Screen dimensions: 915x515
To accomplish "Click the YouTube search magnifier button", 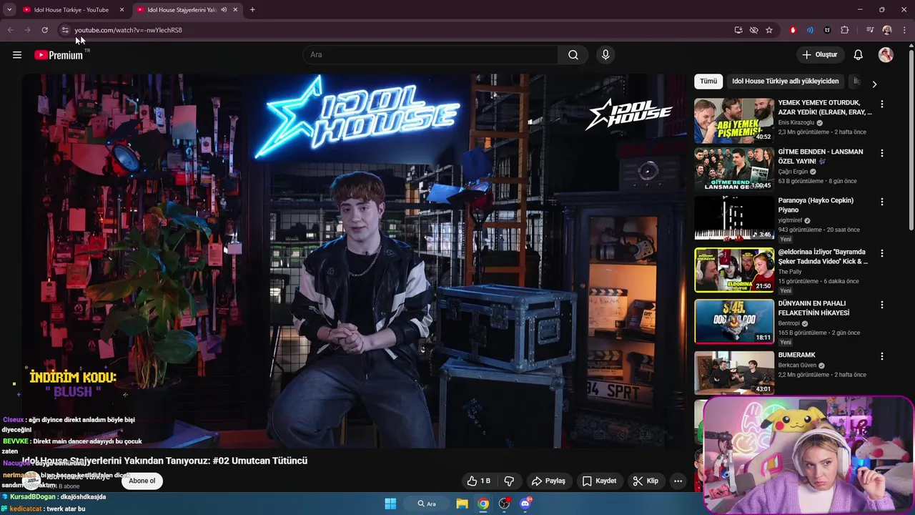I will click(x=573, y=55).
